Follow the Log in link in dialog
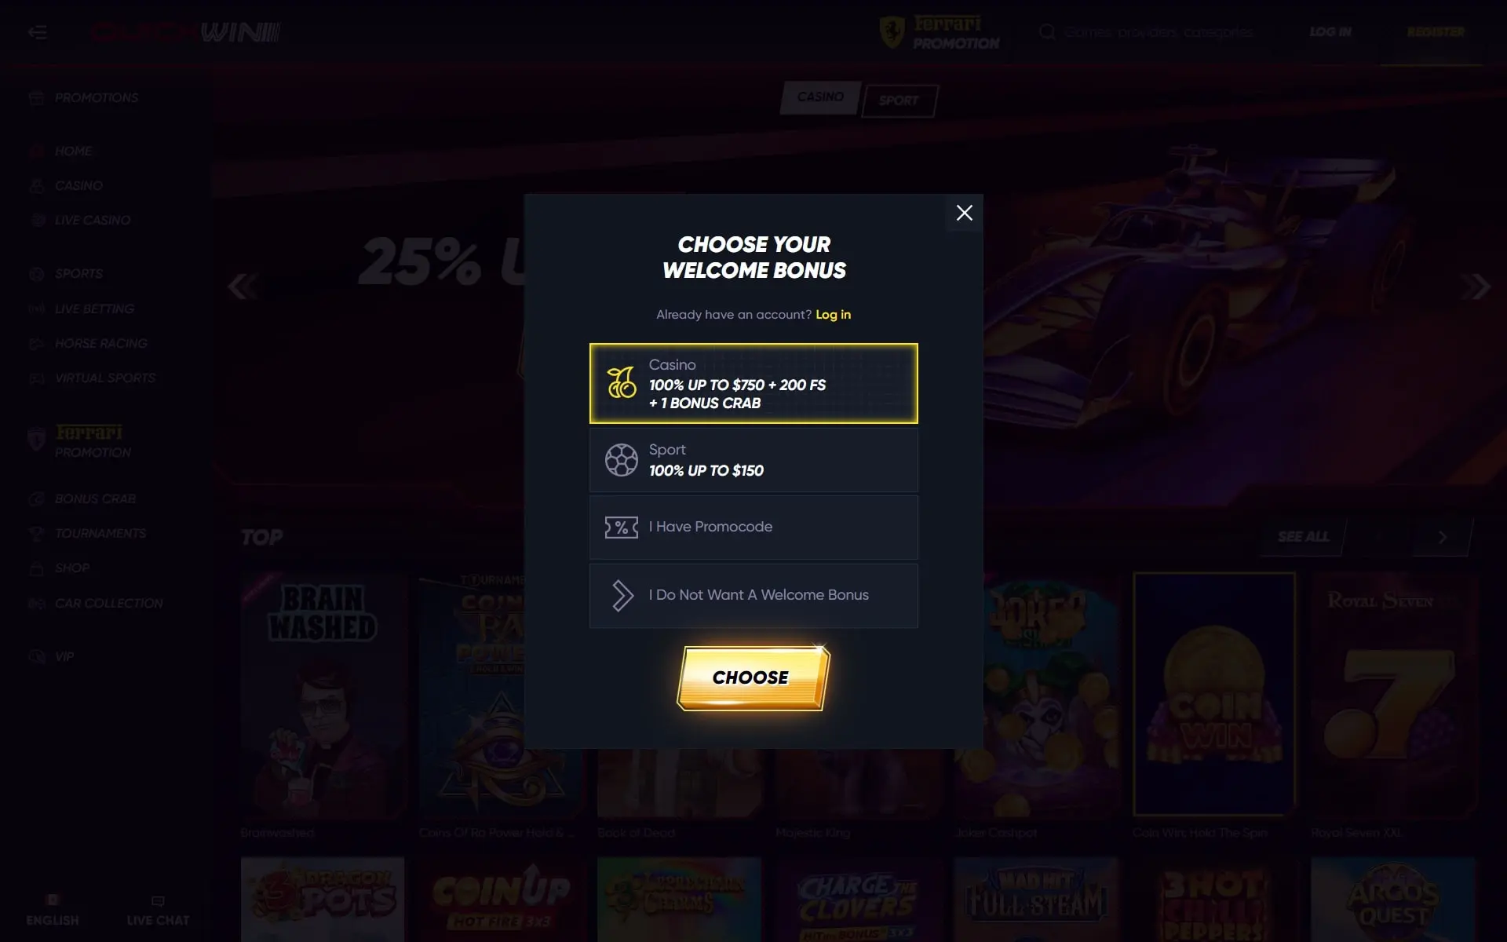The width and height of the screenshot is (1507, 942). coord(833,315)
